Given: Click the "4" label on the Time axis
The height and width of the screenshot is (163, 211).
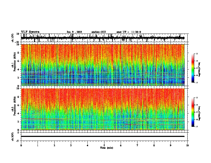Looking at the screenshot, I should [88, 145].
